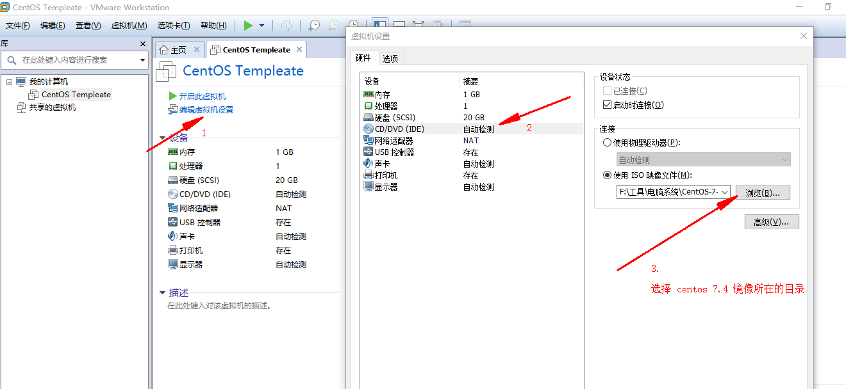
Task: Open the 选项卡(T) menu
Action: tap(174, 26)
